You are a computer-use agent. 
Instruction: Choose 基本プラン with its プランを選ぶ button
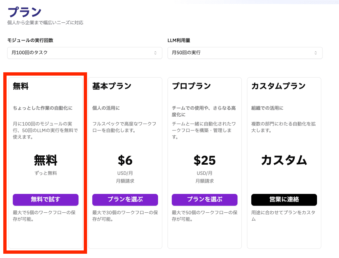(x=125, y=199)
